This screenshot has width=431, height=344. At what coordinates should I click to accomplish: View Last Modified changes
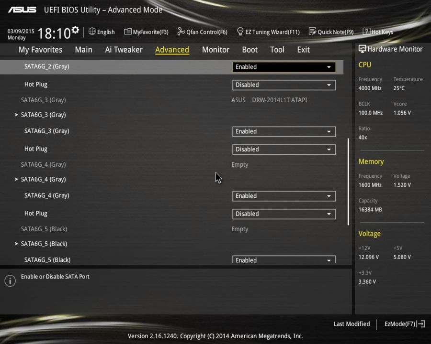click(x=352, y=323)
